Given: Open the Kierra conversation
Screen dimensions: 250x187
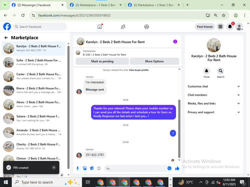Looking at the screenshot, I should [x=33, y=90].
